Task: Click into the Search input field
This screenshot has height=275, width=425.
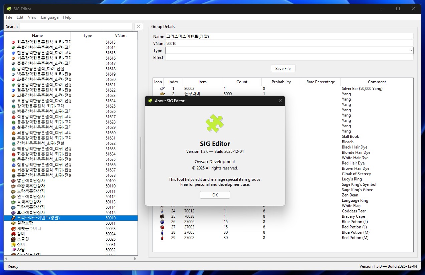Action: pos(76,27)
